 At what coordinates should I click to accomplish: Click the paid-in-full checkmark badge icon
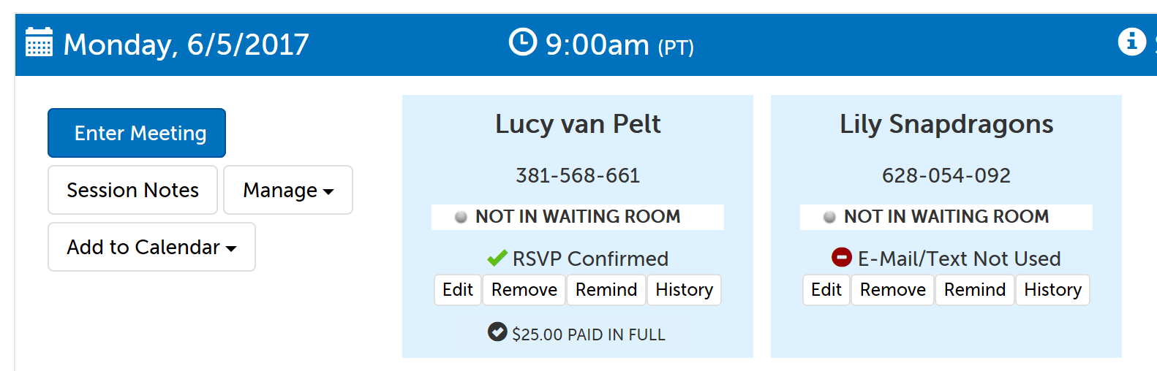pos(497,332)
